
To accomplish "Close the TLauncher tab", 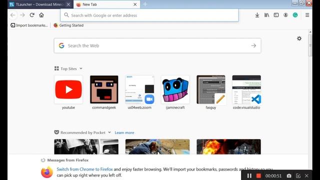I will [68, 4].
